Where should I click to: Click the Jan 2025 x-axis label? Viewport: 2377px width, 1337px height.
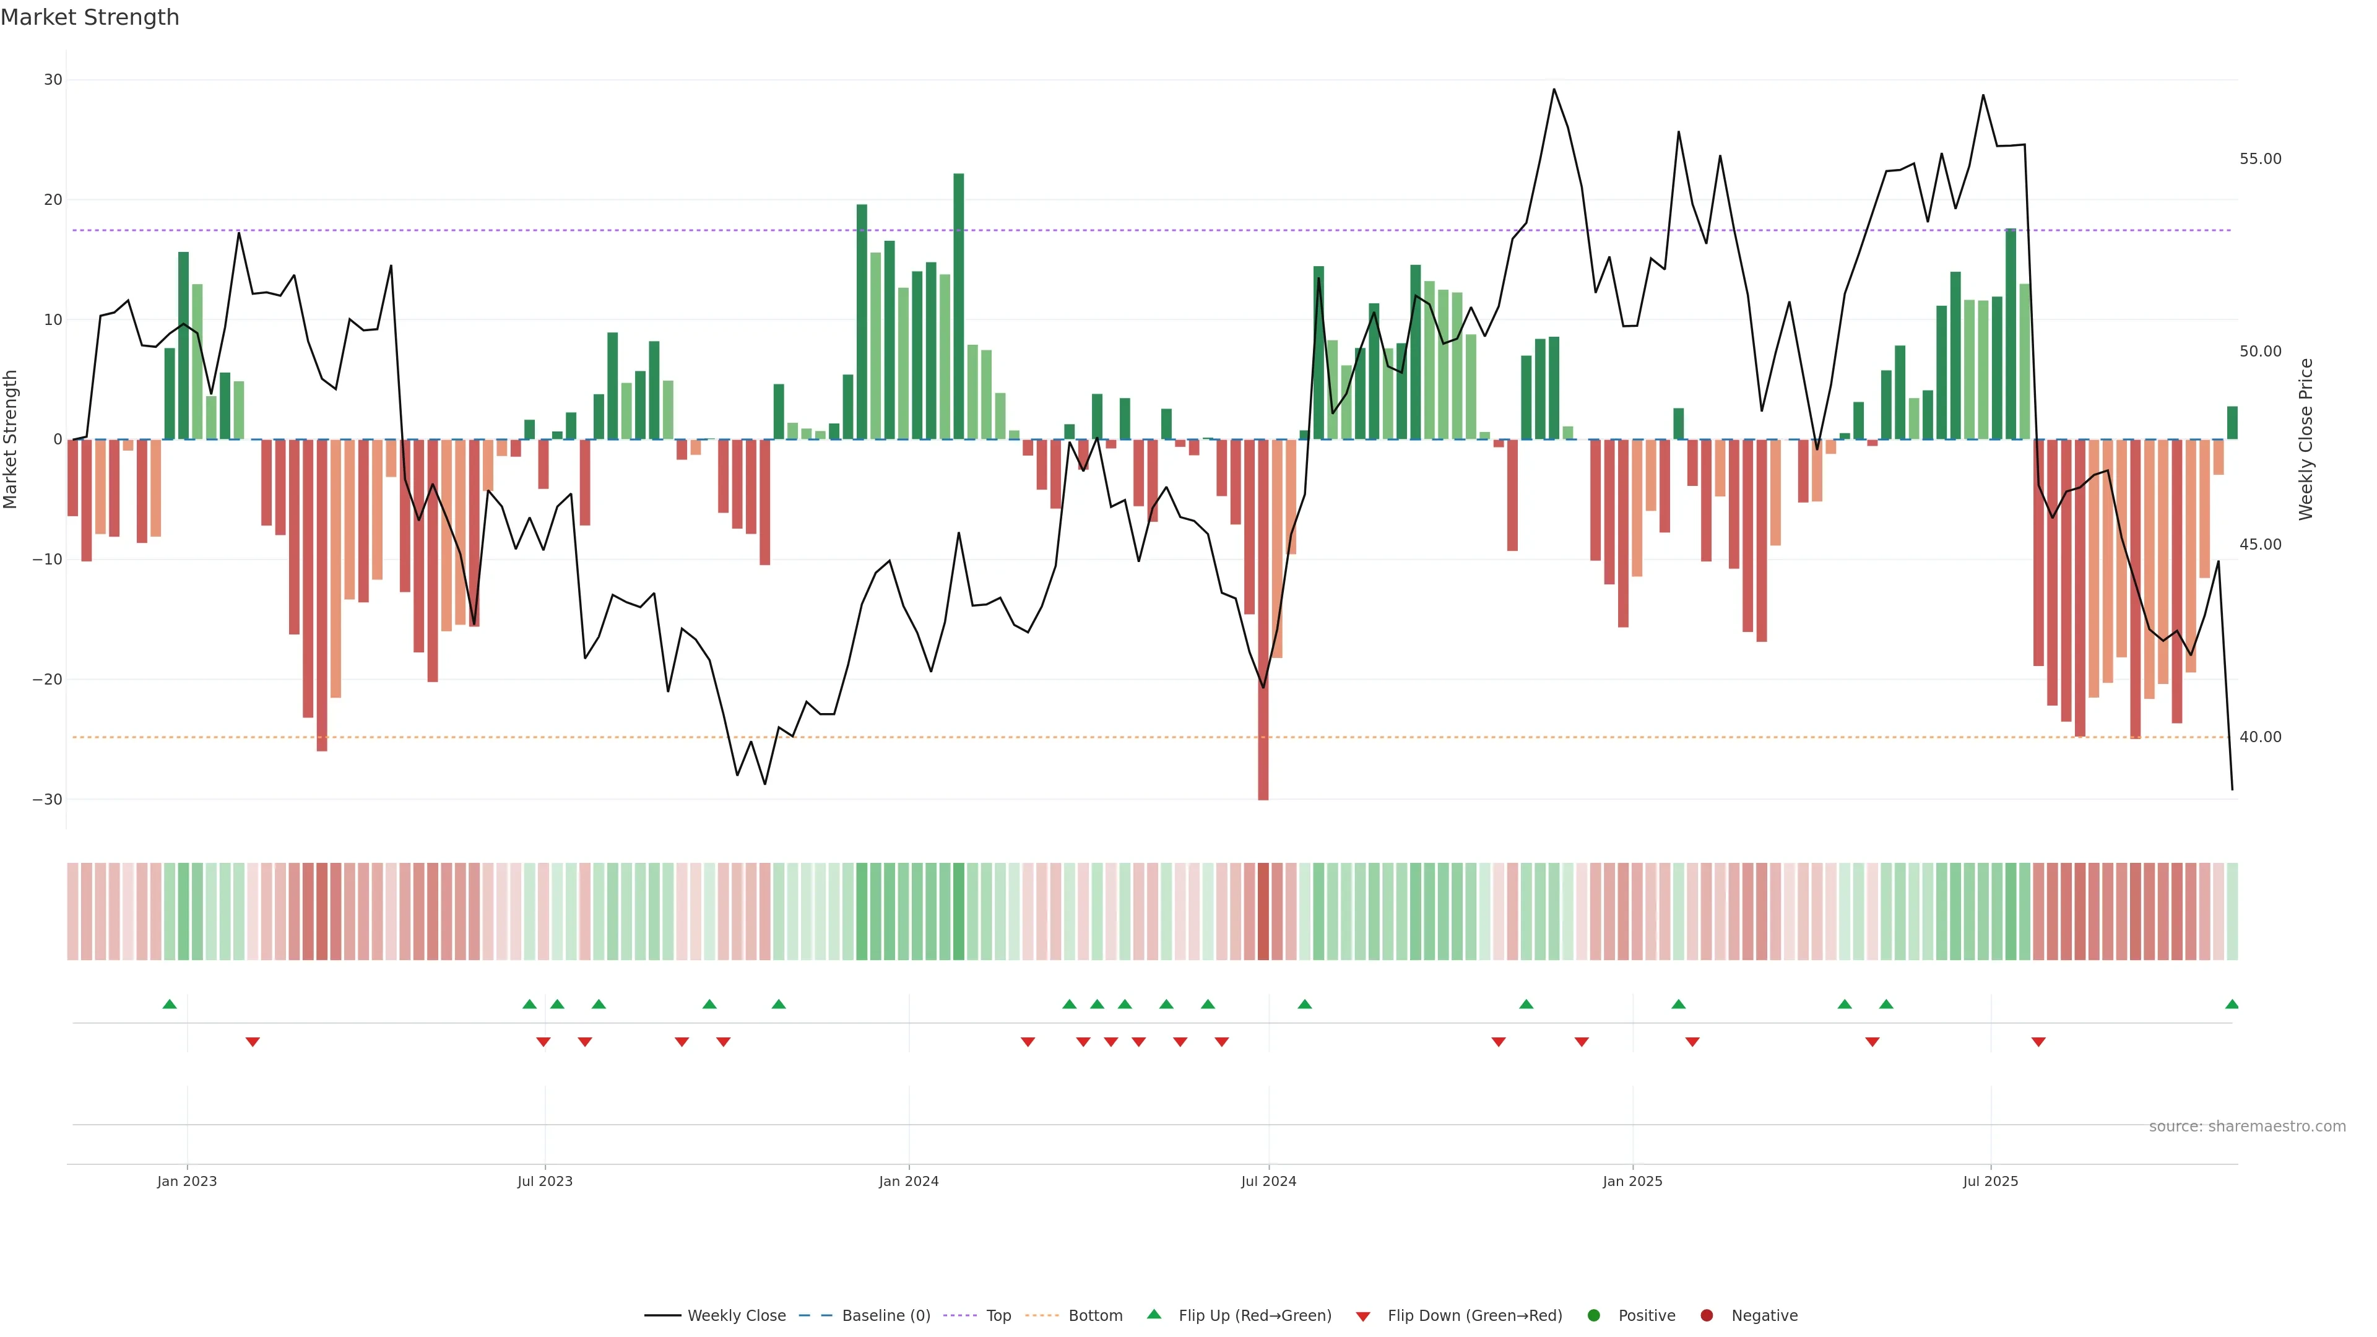(x=1632, y=1181)
